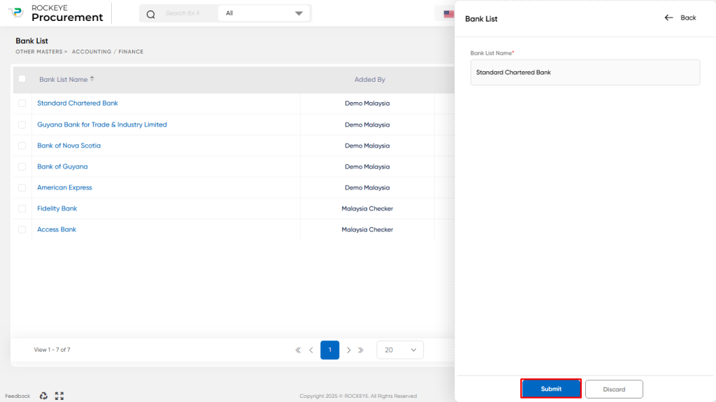Viewport: 716px width, 402px height.
Task: Open the 20 per page dropdown
Action: 400,350
